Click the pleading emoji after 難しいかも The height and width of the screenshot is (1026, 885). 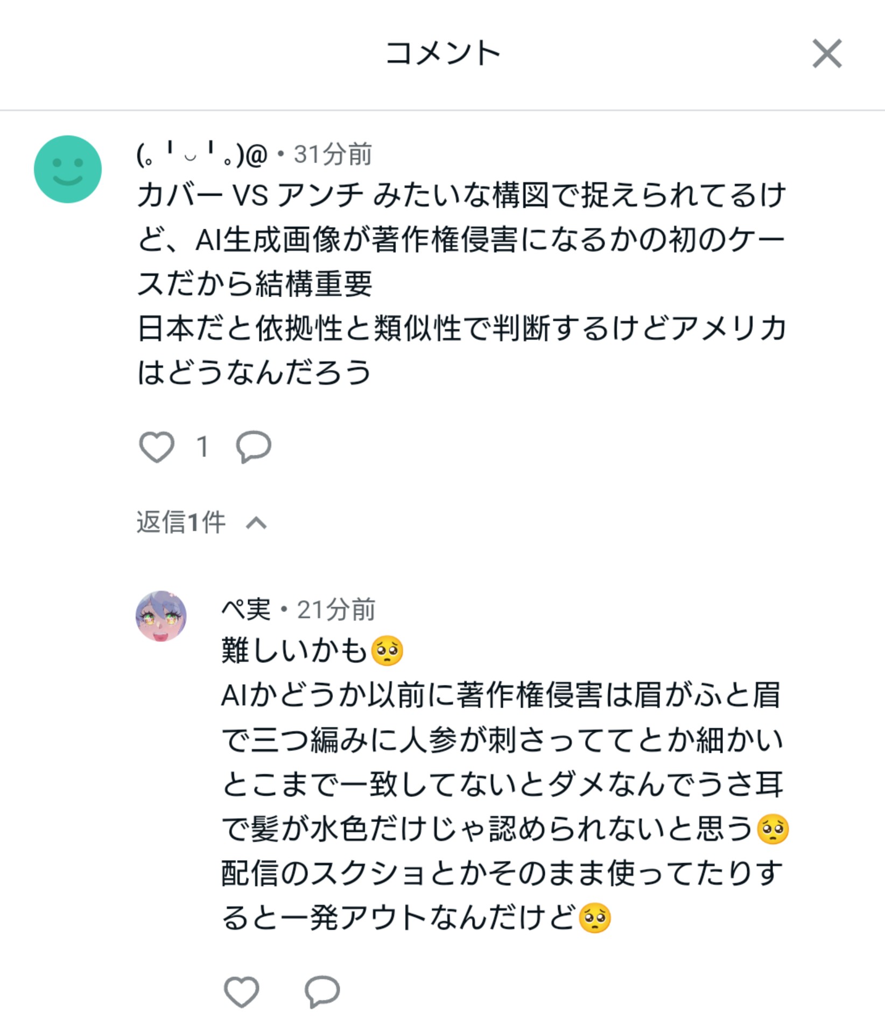(x=387, y=651)
